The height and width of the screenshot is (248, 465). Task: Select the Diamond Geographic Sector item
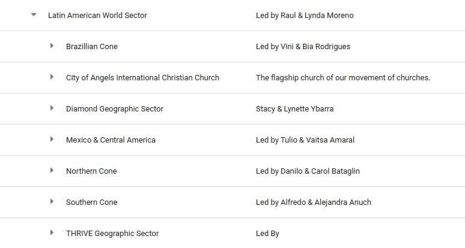tap(115, 109)
